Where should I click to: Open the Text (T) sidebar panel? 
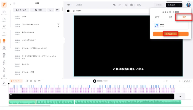pyautogui.click(x=4, y=34)
